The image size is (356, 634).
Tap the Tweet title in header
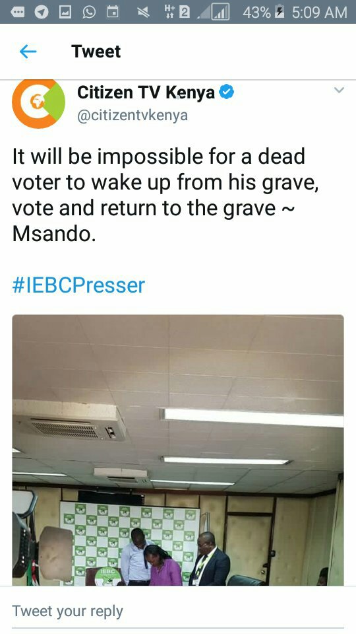point(96,52)
